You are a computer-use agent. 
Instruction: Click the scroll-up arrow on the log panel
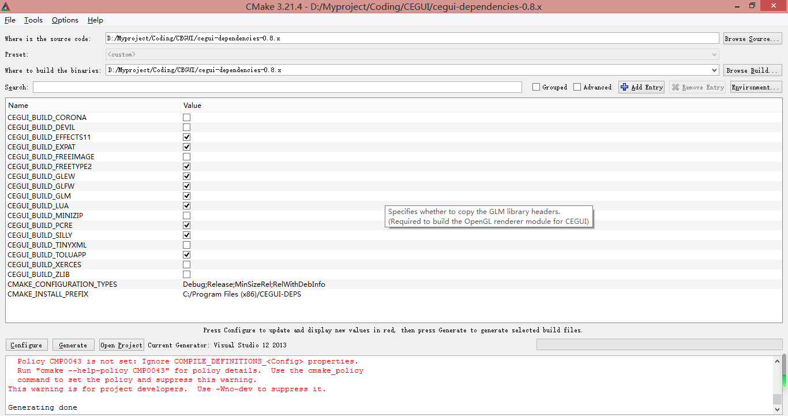coord(776,361)
